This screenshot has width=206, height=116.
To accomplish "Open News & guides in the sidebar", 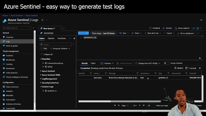I will 12,46.
